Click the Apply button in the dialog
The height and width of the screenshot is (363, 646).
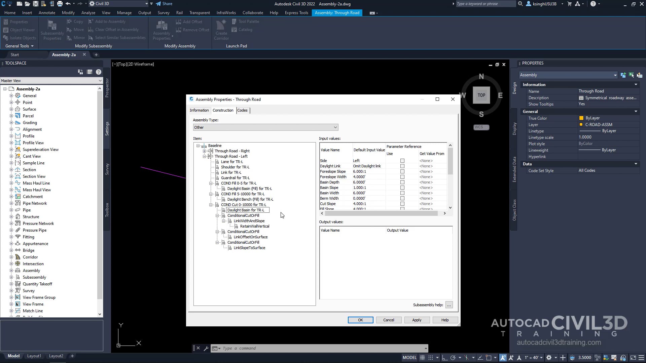[x=417, y=320]
